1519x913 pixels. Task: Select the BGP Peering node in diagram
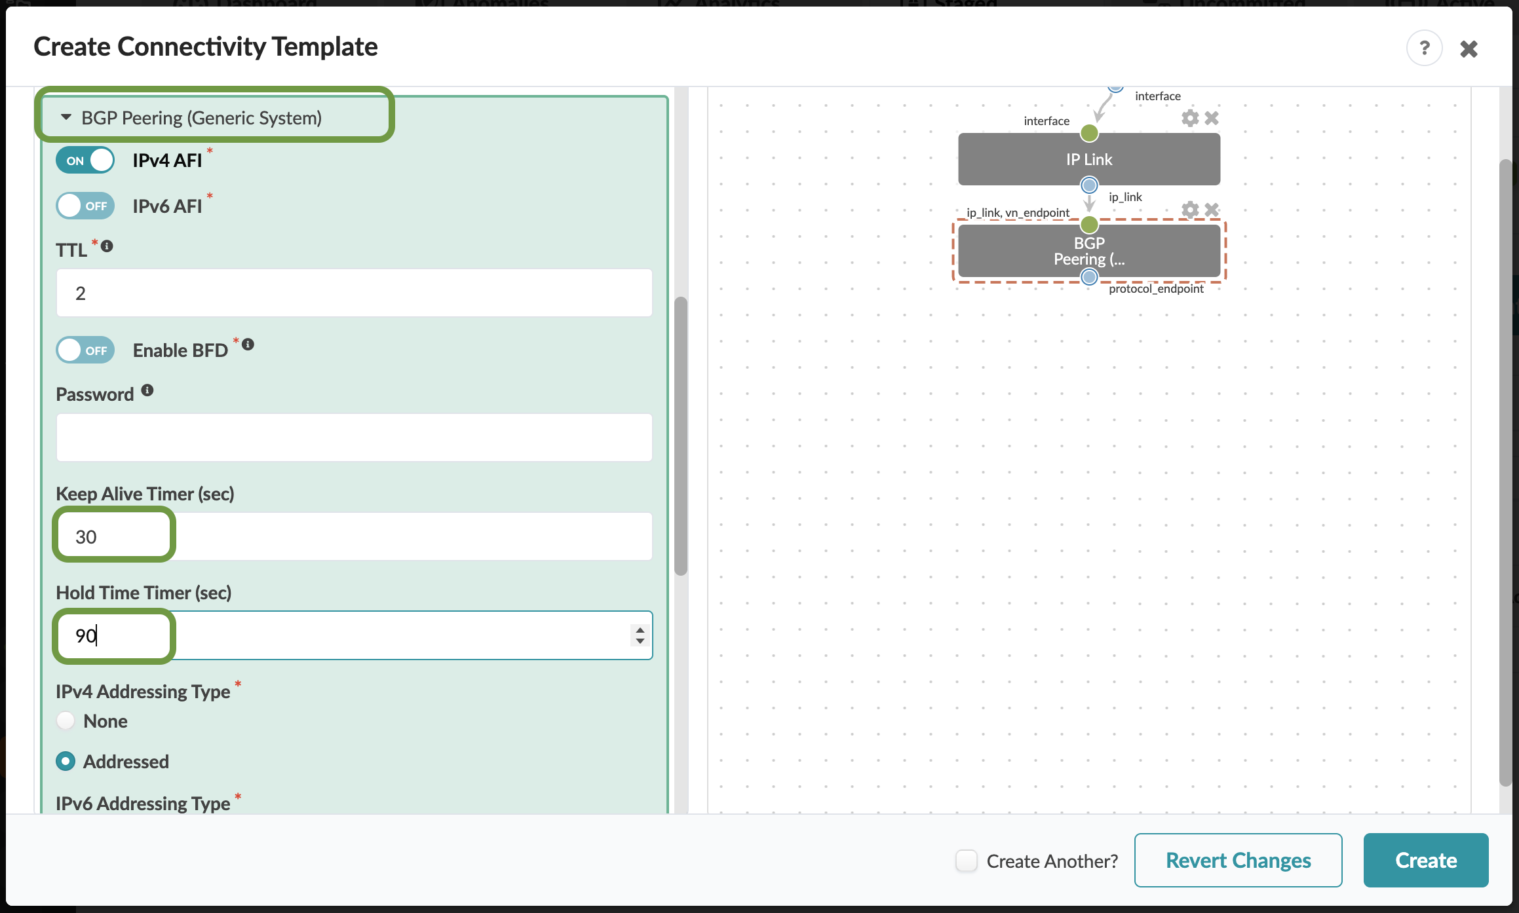click(1089, 251)
